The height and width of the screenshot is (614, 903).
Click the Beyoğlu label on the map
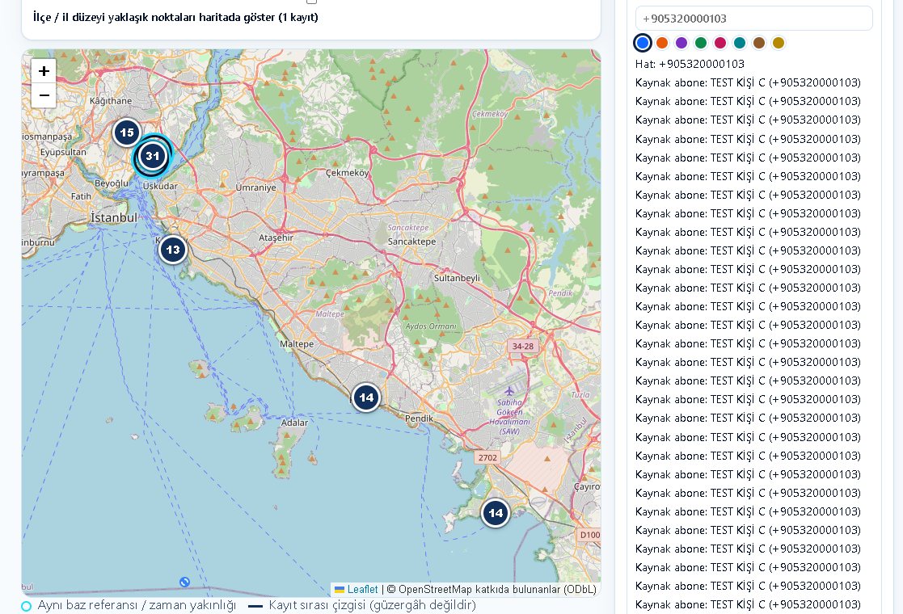pos(111,183)
